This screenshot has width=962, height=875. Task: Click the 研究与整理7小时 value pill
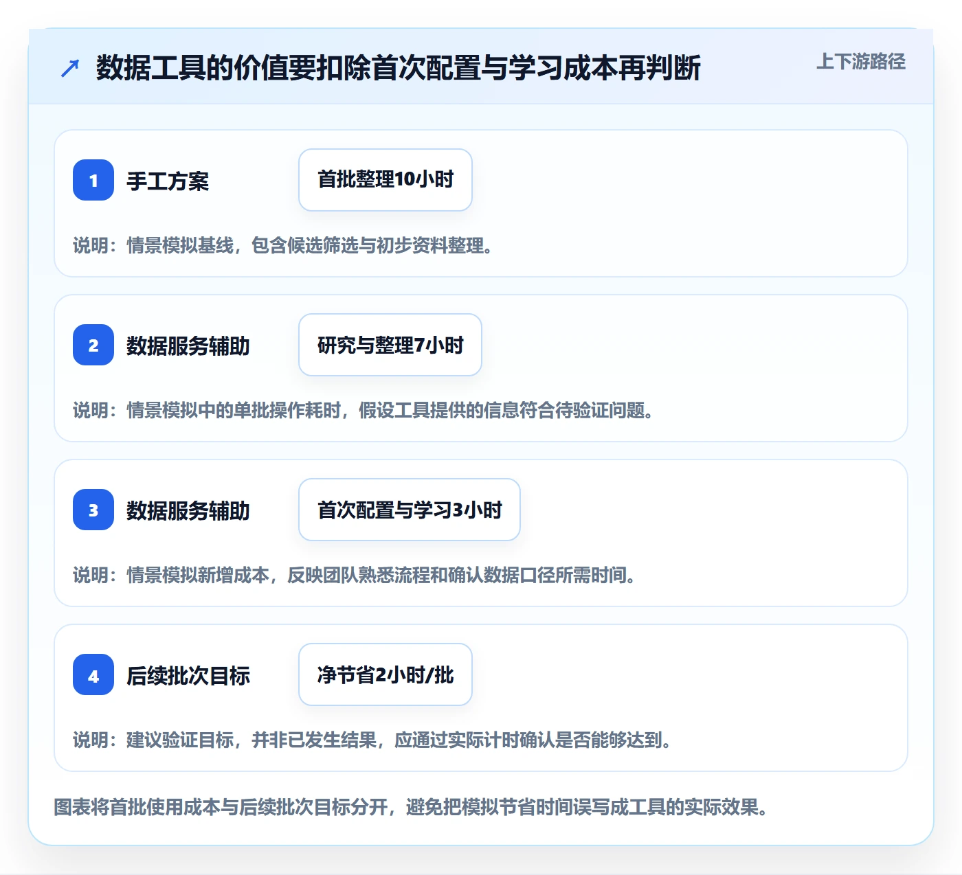tap(390, 345)
